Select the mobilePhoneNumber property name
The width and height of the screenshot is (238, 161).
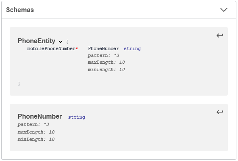click(51, 48)
